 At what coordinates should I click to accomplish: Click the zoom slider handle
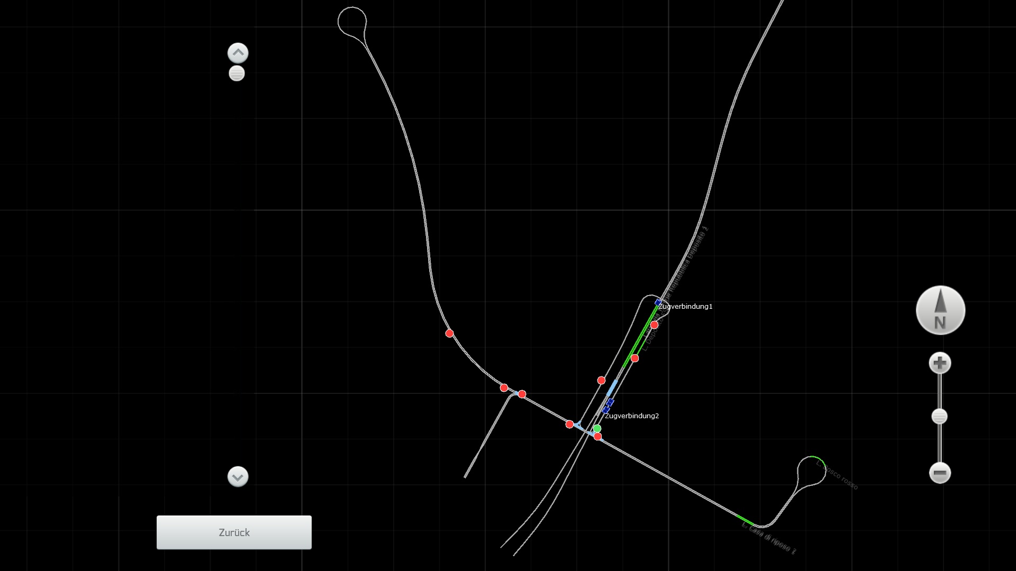[x=939, y=417]
